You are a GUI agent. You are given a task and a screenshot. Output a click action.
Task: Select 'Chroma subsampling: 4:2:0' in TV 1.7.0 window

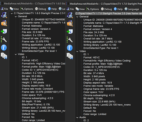[99, 95]
